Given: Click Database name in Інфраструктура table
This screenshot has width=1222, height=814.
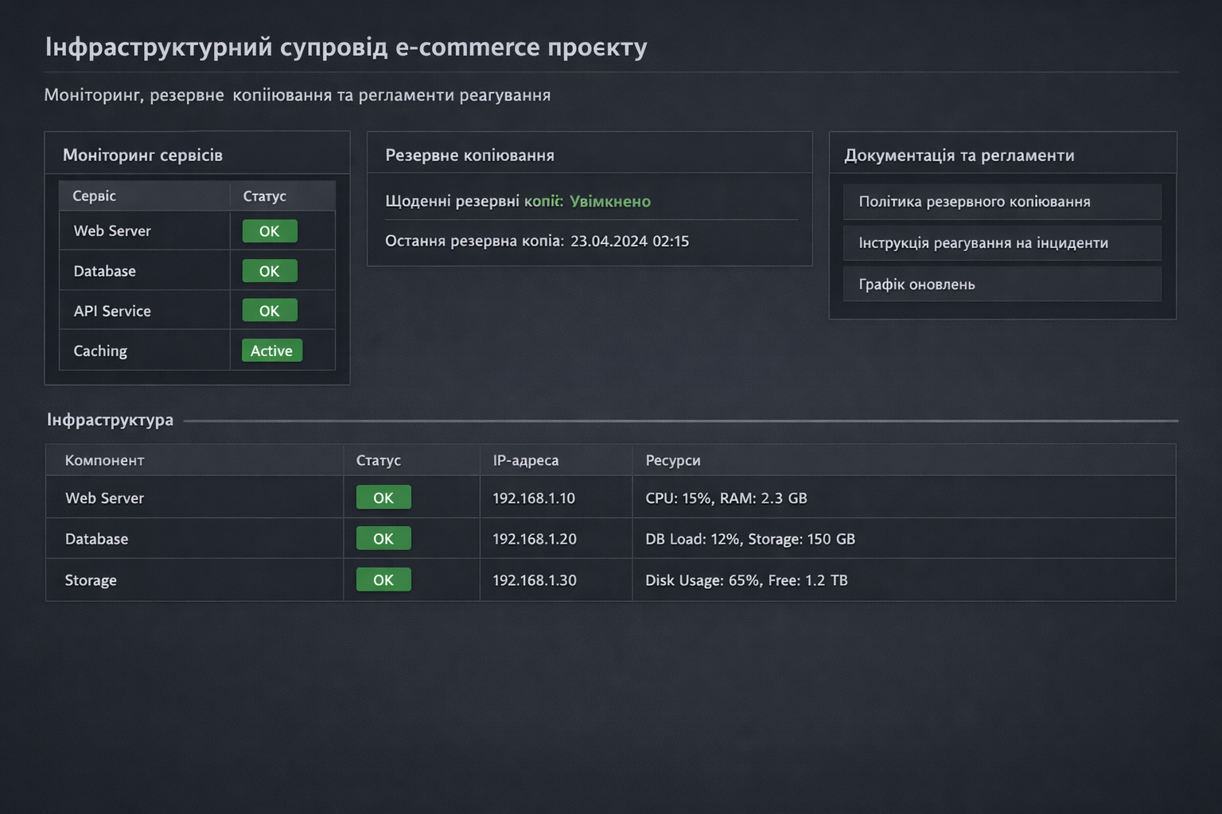Looking at the screenshot, I should (96, 539).
